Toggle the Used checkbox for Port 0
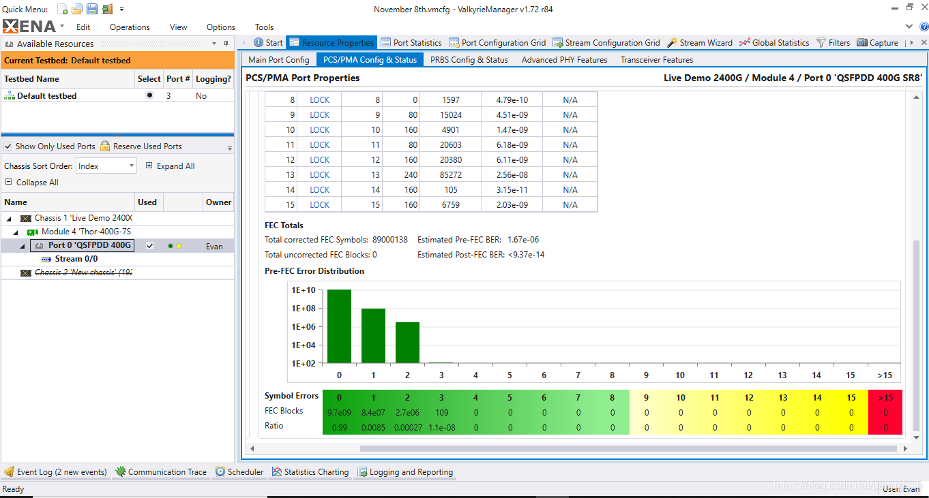Image resolution: width=929 pixels, height=498 pixels. point(149,246)
